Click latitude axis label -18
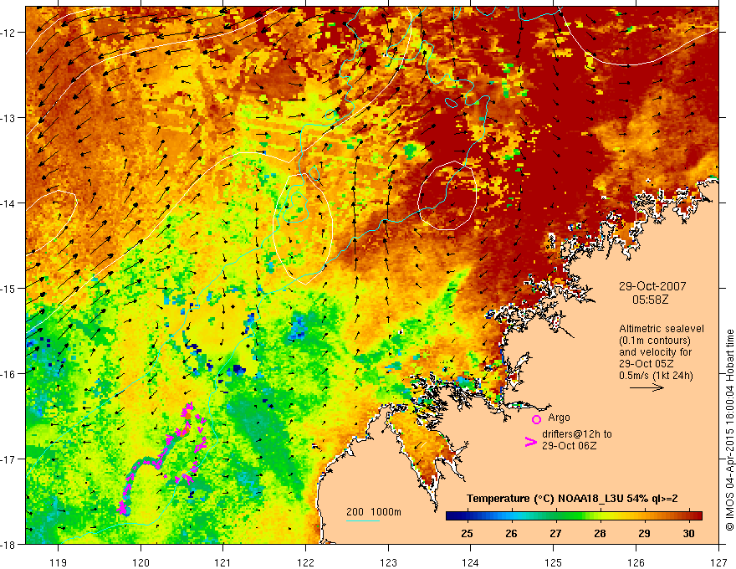This screenshot has width=736, height=569. (x=9, y=544)
